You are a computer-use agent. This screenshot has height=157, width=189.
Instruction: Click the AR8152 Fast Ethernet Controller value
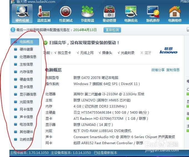108,143
